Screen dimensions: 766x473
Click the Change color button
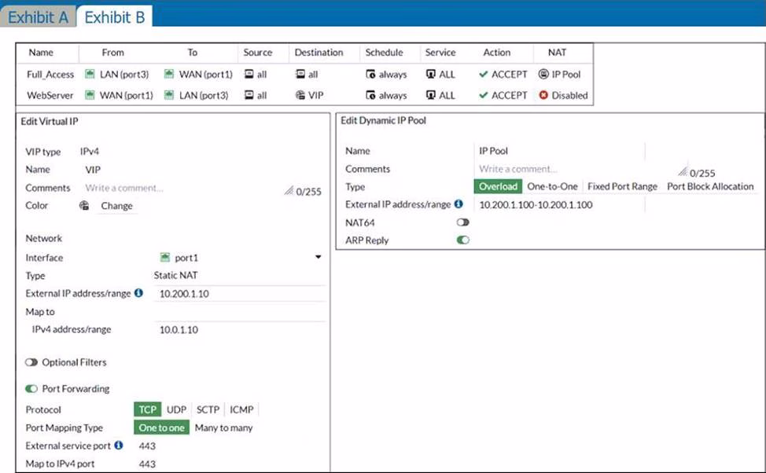point(116,206)
